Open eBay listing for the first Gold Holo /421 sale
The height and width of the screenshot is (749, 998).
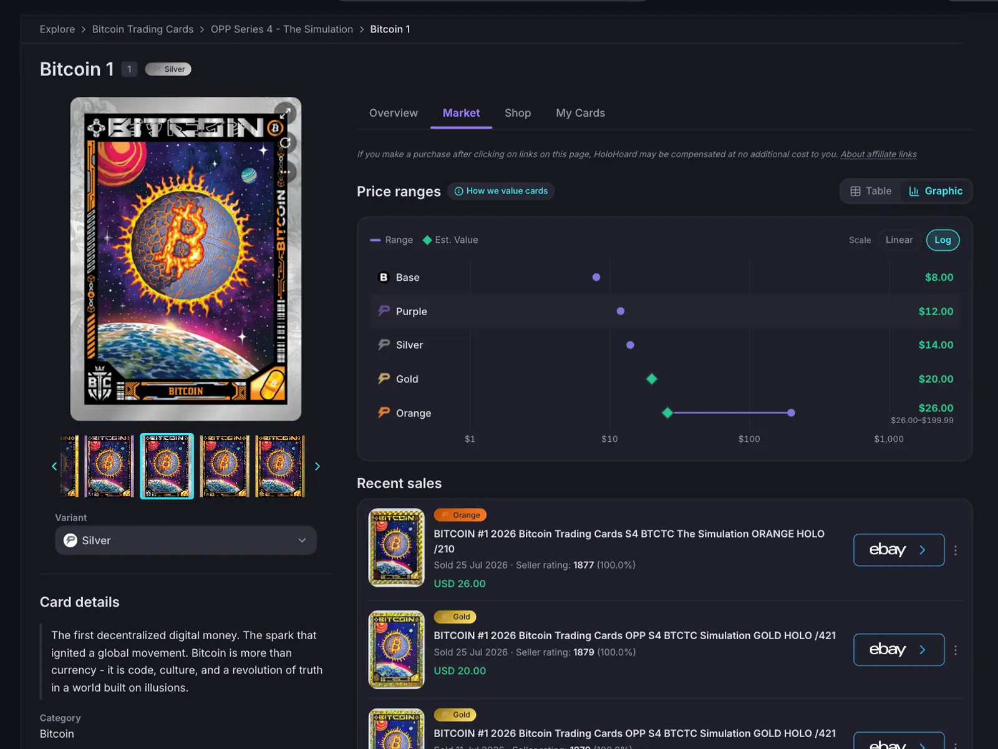(899, 650)
